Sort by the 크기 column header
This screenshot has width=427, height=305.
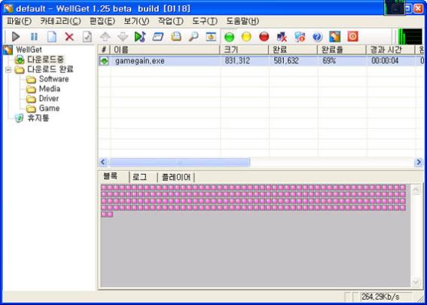(x=244, y=50)
